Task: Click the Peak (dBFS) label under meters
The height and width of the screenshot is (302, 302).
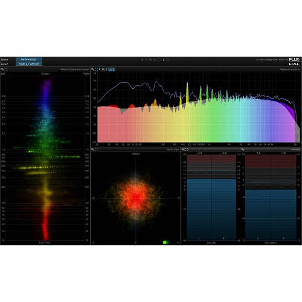Action: coord(271,243)
